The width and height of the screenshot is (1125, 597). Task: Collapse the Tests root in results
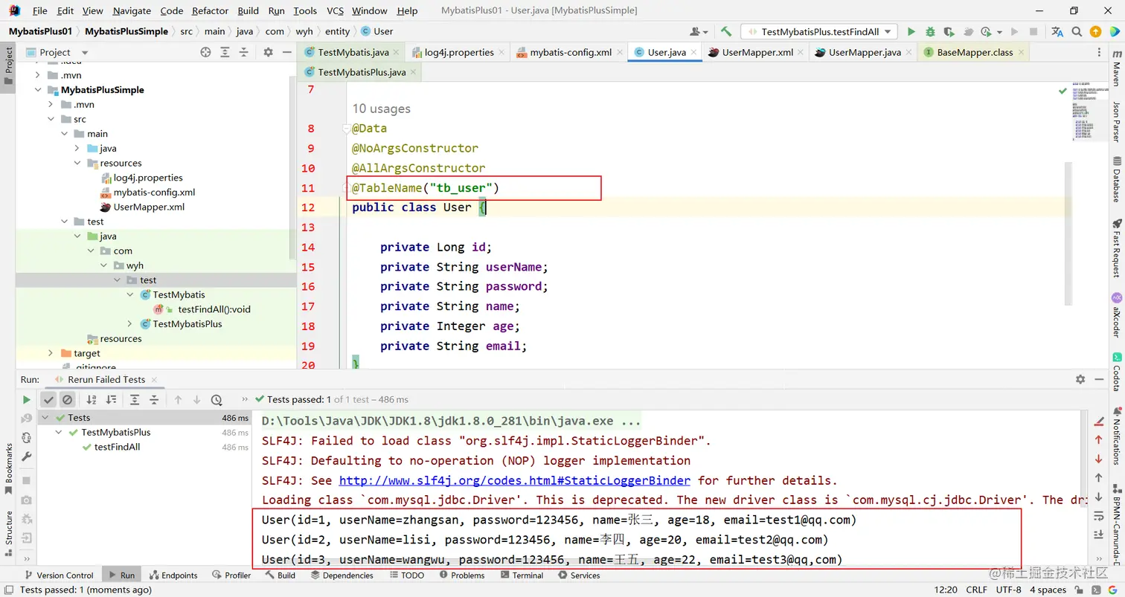coord(46,418)
